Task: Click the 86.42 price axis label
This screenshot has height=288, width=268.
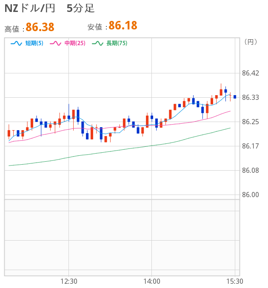Action: [x=251, y=73]
